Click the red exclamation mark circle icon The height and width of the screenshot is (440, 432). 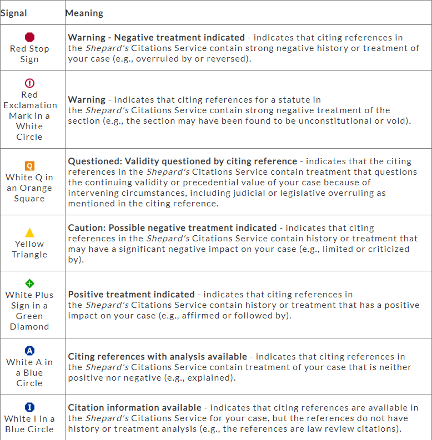coord(29,83)
